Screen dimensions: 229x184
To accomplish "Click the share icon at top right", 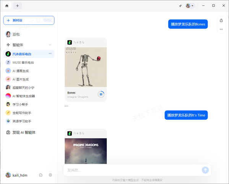I will coord(221,20).
